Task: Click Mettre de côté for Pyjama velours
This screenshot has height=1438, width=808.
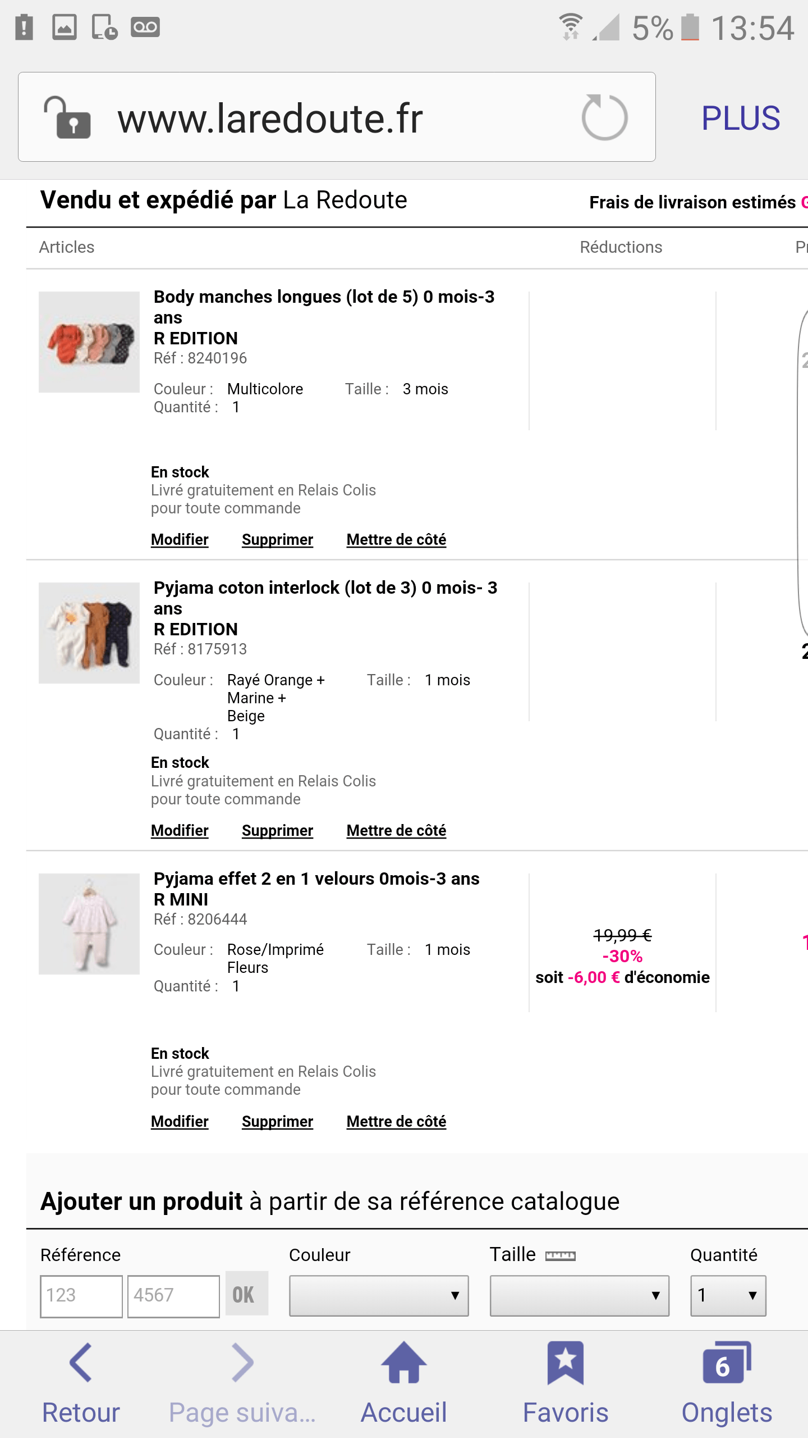Action: (396, 1122)
